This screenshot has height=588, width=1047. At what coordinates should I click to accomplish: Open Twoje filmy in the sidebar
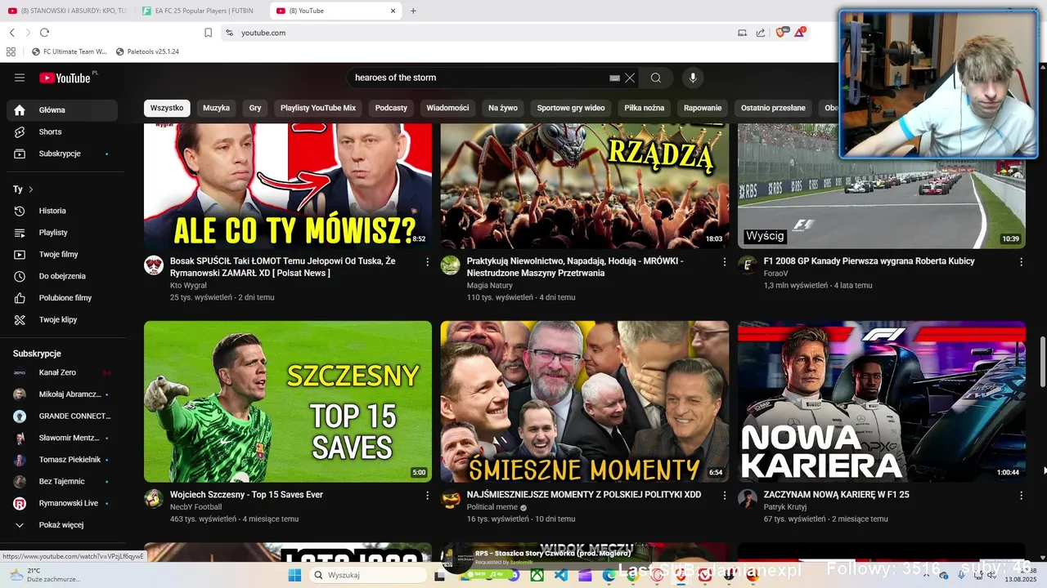click(61, 254)
